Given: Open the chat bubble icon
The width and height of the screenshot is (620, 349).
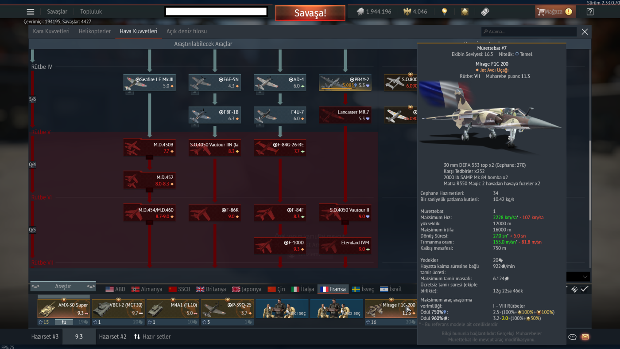Looking at the screenshot, I should pyautogui.click(x=572, y=337).
